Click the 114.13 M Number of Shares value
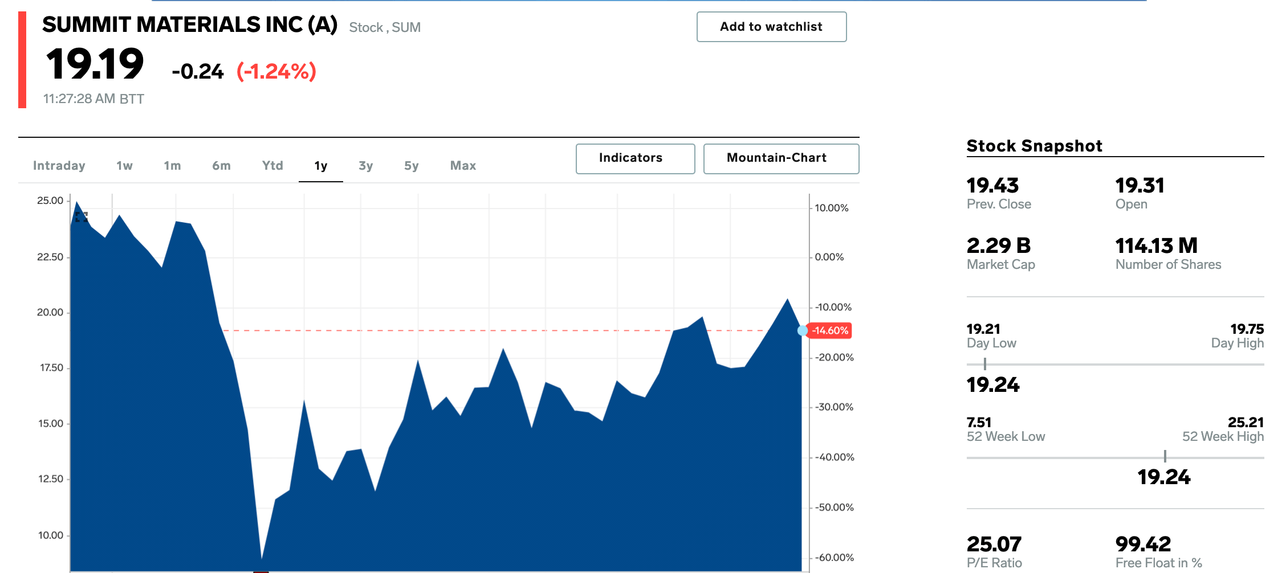The image size is (1286, 573). pyautogui.click(x=1157, y=246)
